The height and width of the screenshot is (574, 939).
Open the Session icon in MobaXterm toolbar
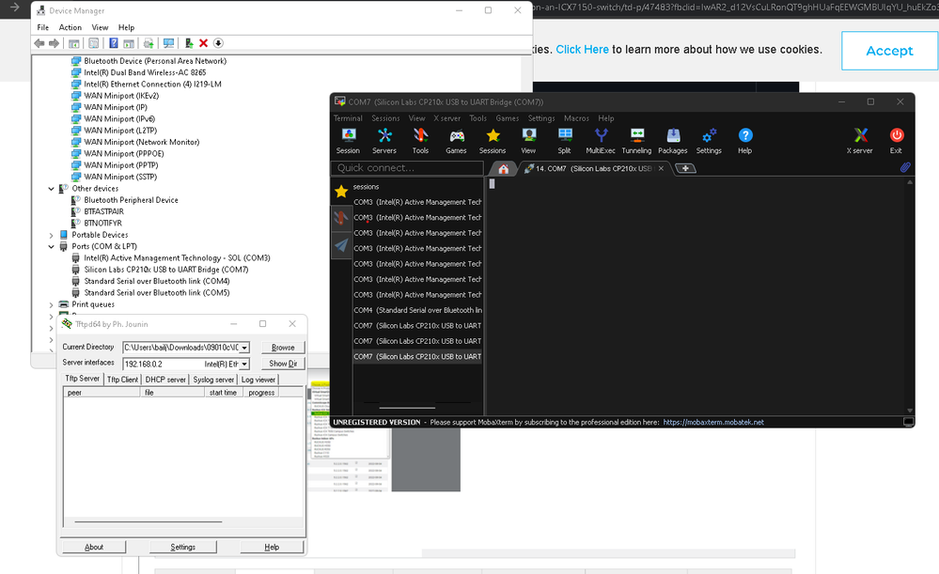[x=348, y=140]
